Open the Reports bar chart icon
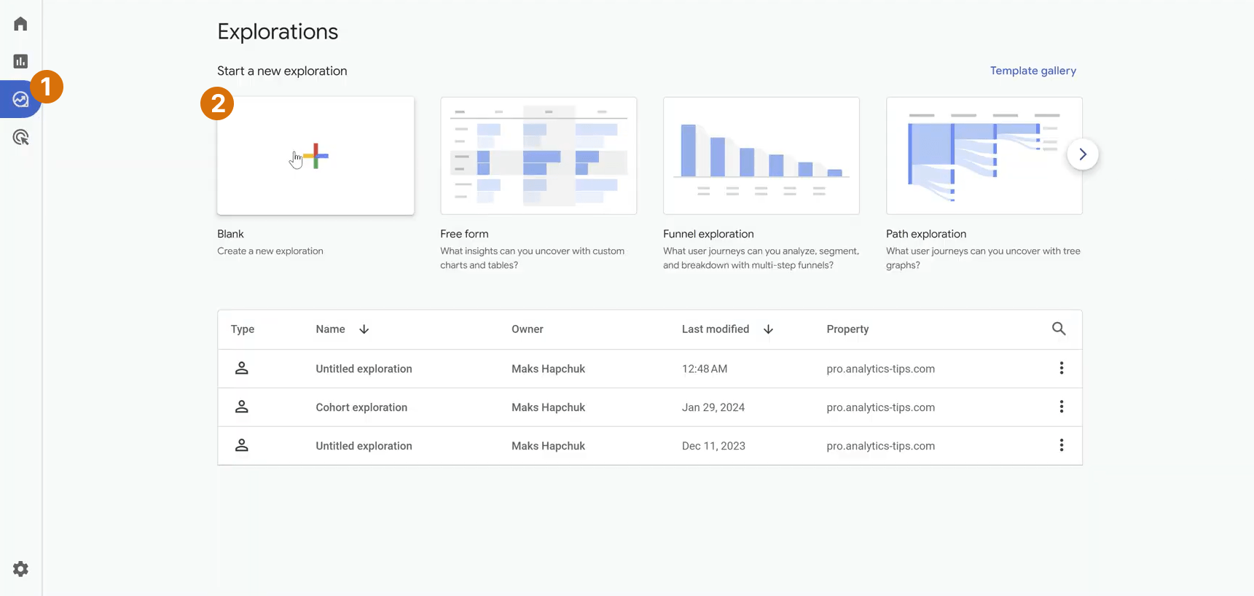Image resolution: width=1254 pixels, height=596 pixels. (x=20, y=61)
